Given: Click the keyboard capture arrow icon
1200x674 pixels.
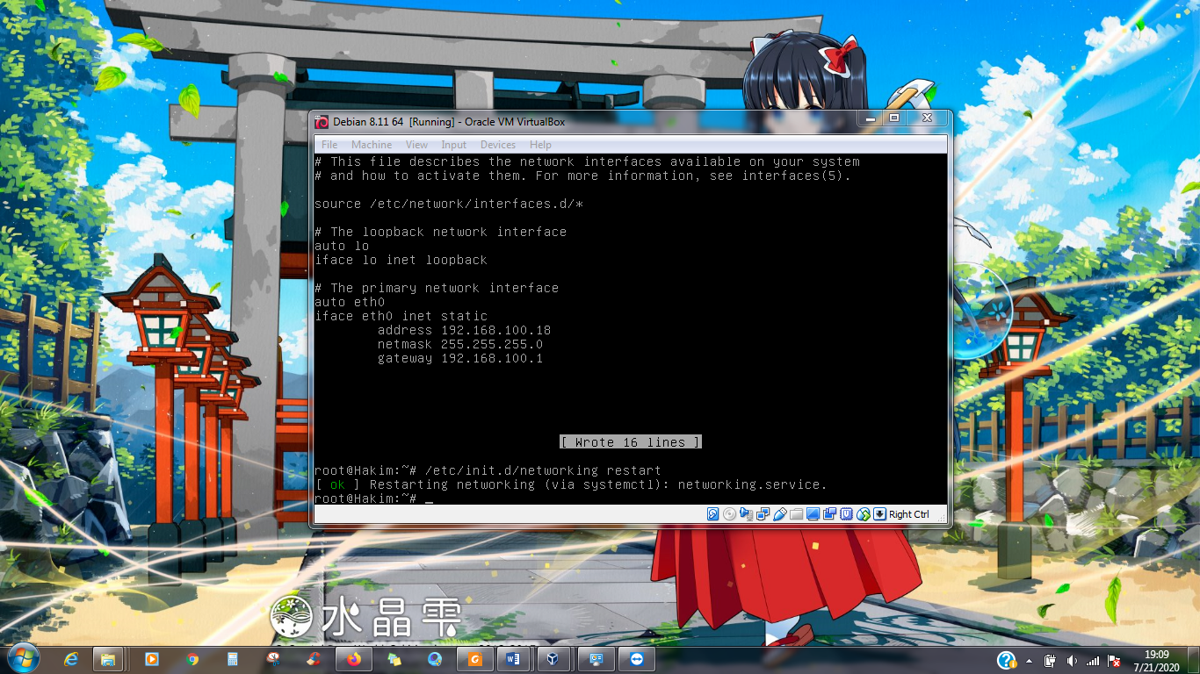Looking at the screenshot, I should (879, 514).
